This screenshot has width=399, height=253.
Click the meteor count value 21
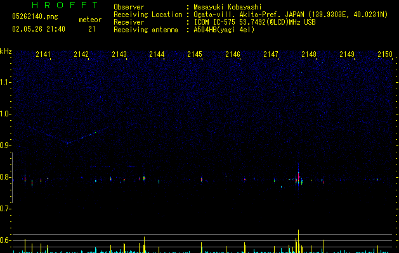click(x=92, y=29)
